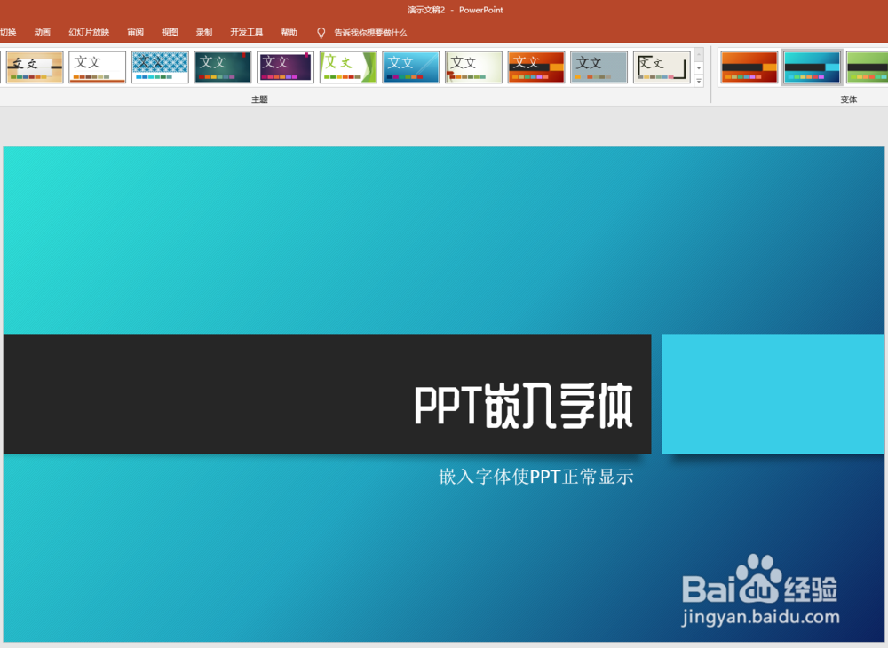Switch to the 幻灯片放映 ribbon tab
This screenshot has width=888, height=648.
(88, 31)
